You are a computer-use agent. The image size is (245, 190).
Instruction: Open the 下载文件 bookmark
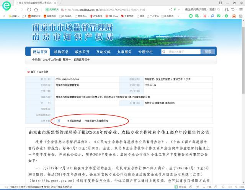tap(127, 16)
